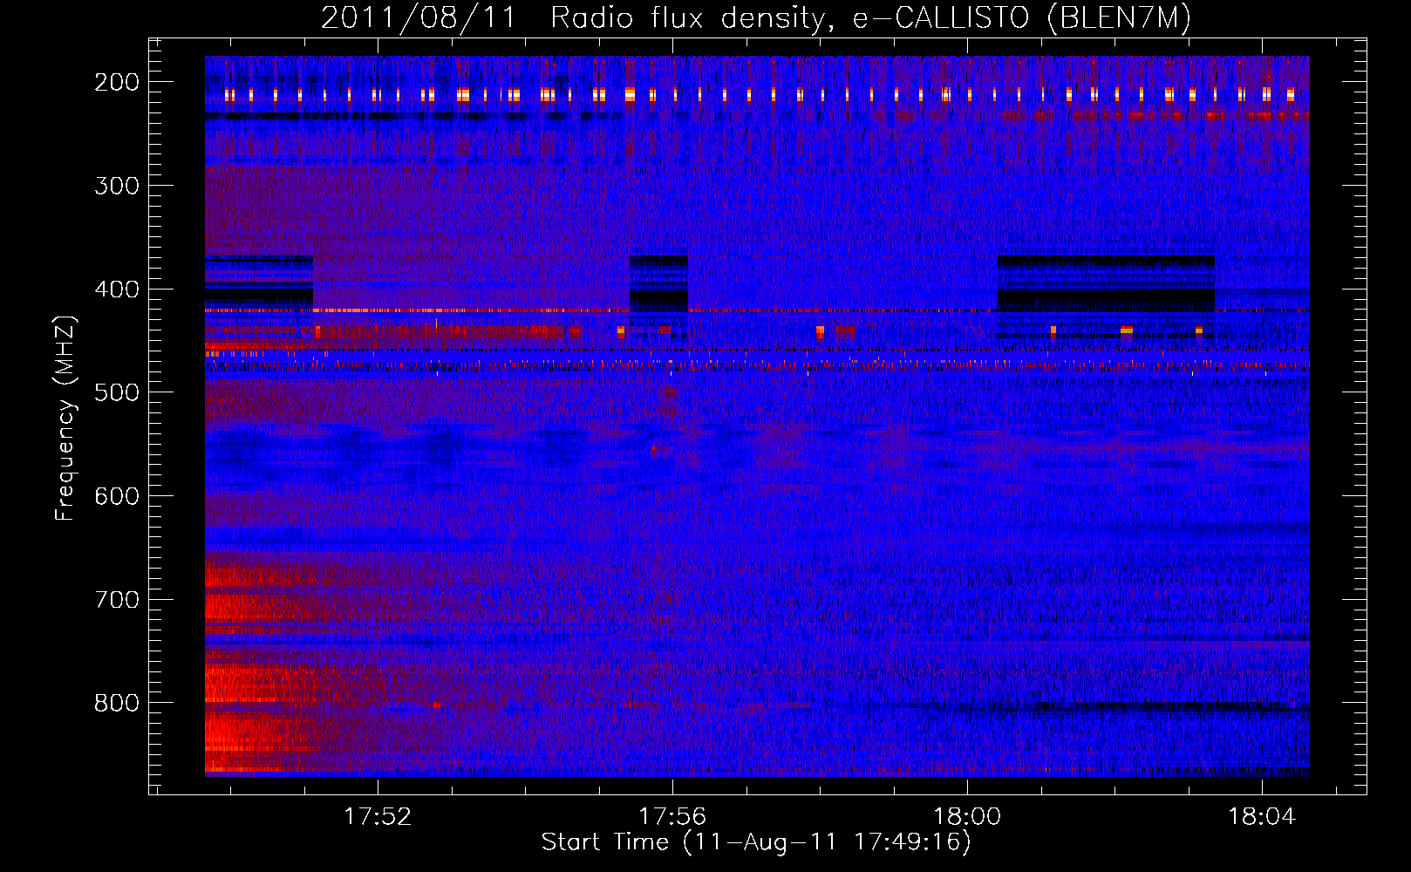The width and height of the screenshot is (1411, 872).
Task: Click the 400 frequency tick label
Action: 117,290
